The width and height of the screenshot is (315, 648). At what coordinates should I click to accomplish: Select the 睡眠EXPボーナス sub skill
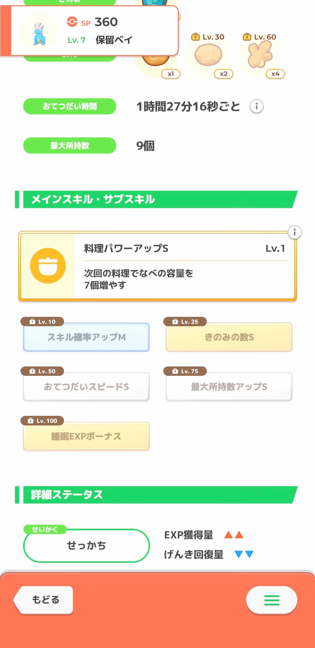tap(86, 436)
